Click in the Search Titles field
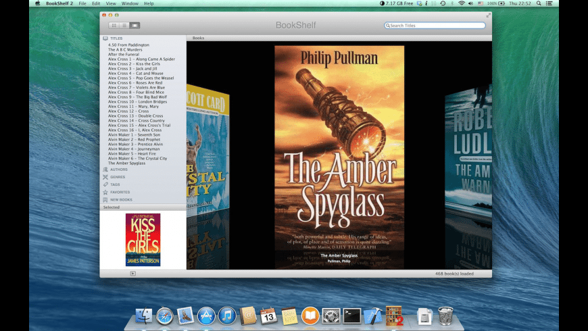 tap(435, 26)
